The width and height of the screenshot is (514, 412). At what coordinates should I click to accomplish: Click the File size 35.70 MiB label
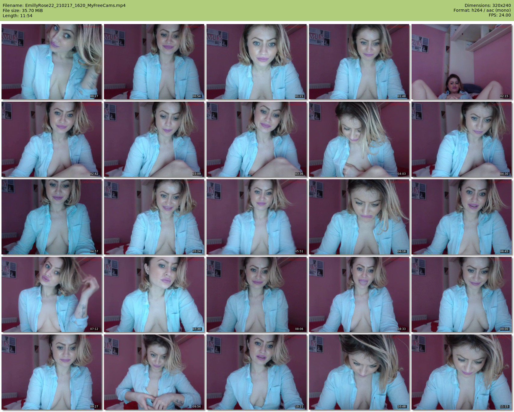point(23,11)
